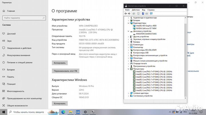Click Копировать under Windows characteristics
This screenshot has height=115, width=206.
pyautogui.click(x=60, y=103)
